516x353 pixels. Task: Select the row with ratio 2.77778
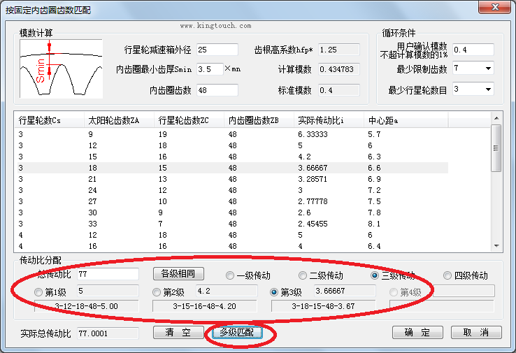(x=233, y=201)
